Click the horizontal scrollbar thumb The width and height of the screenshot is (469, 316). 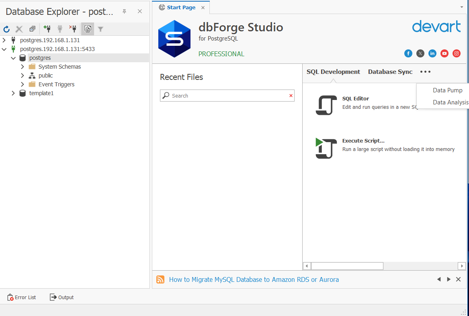point(347,266)
